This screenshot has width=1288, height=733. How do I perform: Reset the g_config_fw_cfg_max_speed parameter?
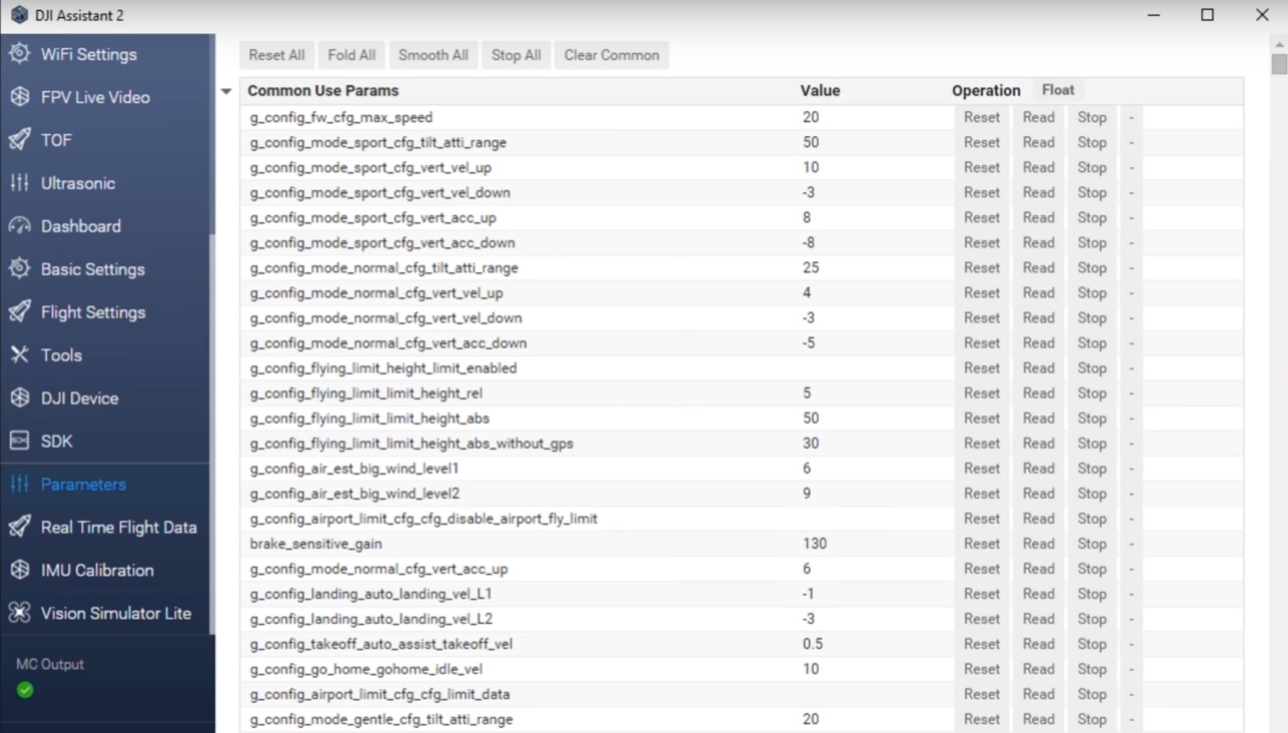[x=982, y=117]
